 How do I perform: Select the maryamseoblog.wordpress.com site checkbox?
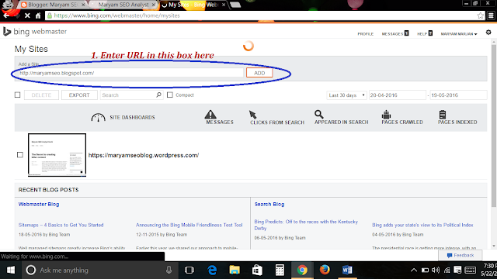point(20,155)
